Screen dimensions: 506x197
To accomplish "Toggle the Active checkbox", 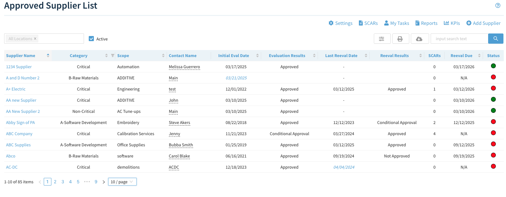I will pos(91,39).
